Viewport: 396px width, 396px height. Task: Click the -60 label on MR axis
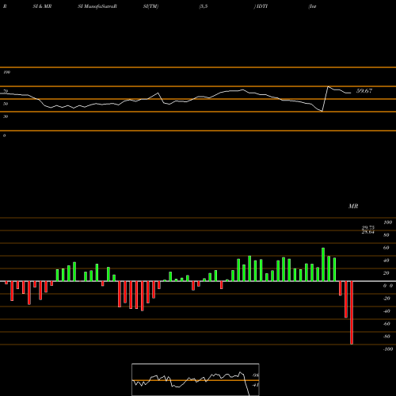[386, 324]
